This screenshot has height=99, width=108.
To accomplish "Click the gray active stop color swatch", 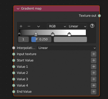I will (x=70, y=39).
